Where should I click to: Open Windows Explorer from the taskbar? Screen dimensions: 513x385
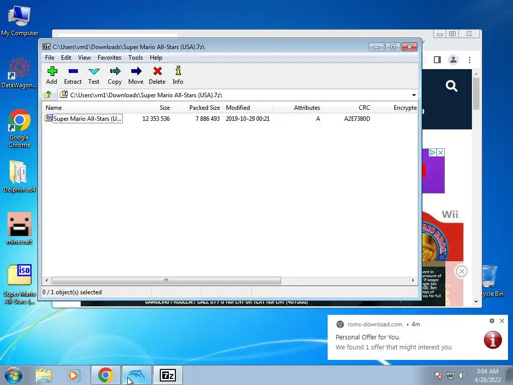44,375
